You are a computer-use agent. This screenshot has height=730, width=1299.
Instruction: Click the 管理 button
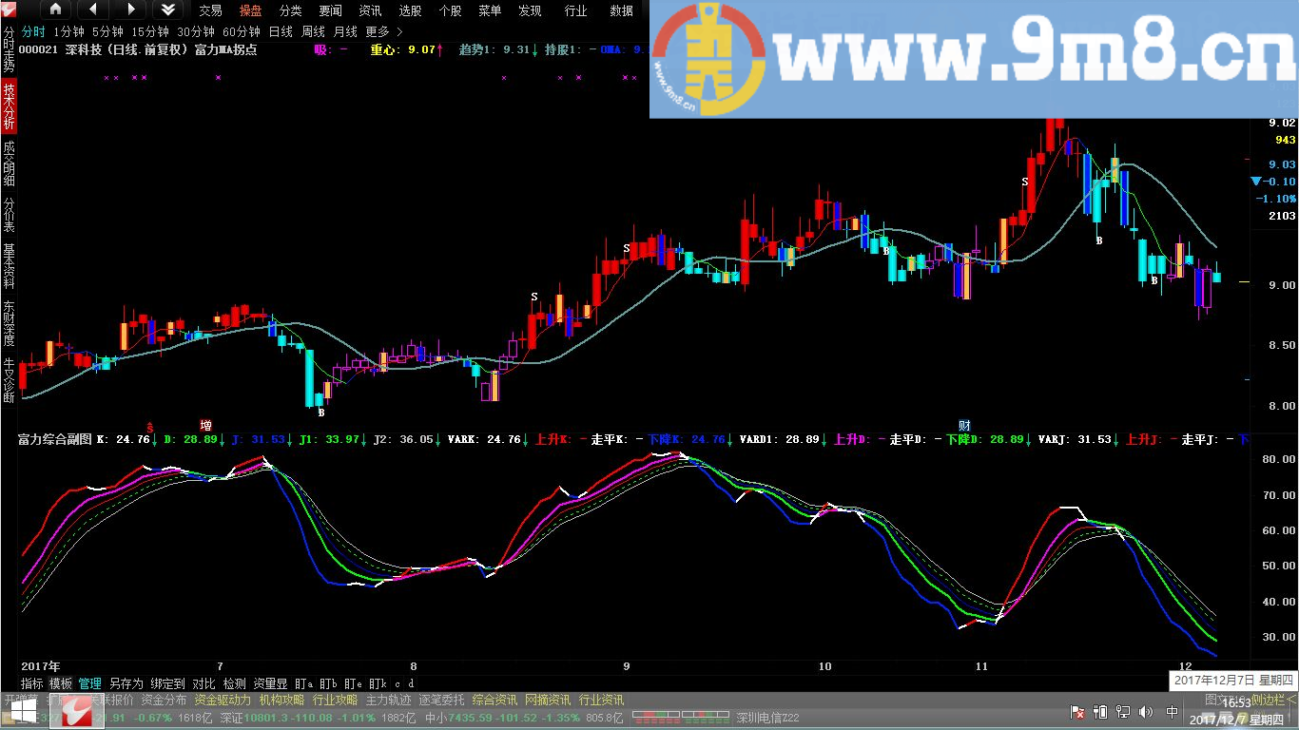(90, 683)
